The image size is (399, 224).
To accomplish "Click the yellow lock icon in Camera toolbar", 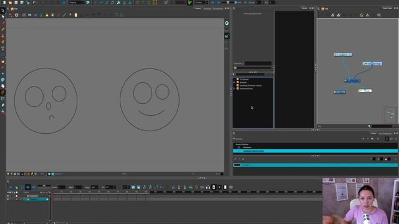I will click(x=47, y=15).
